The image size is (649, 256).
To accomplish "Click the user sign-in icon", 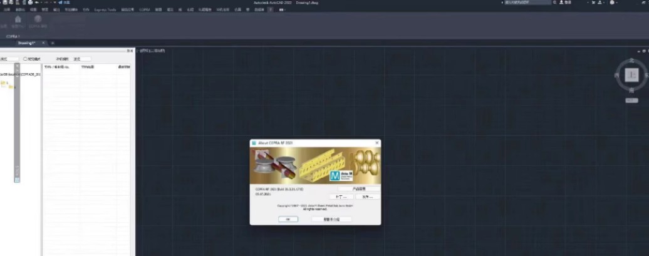I will [x=561, y=3].
